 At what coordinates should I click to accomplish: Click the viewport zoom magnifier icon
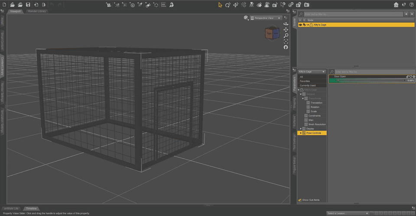pyautogui.click(x=286, y=36)
